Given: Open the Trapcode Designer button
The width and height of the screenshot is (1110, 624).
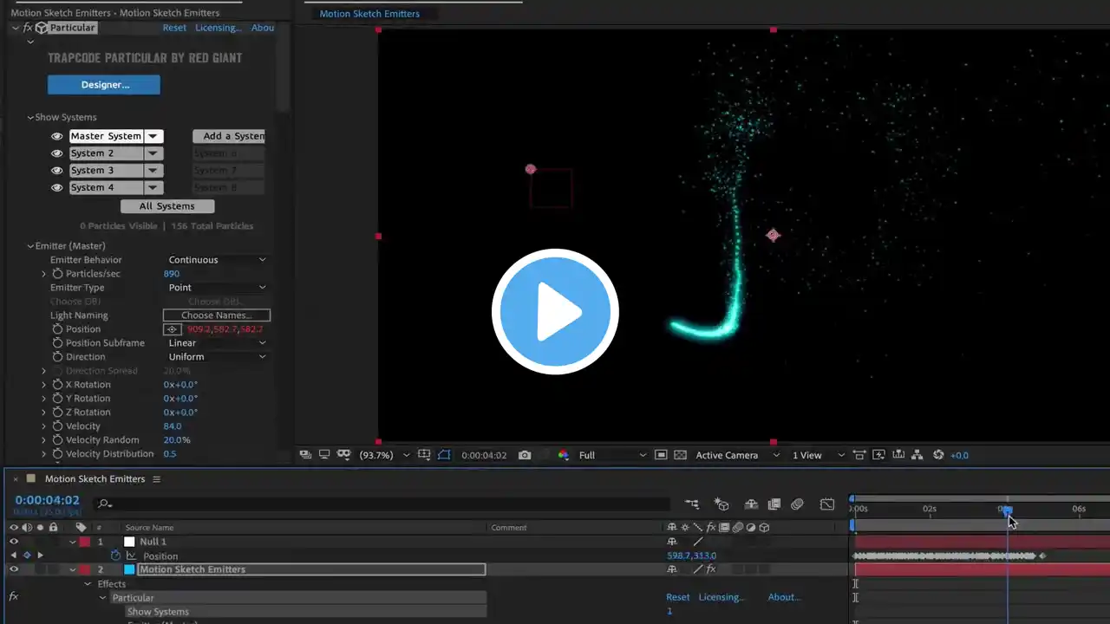Looking at the screenshot, I should click(104, 85).
